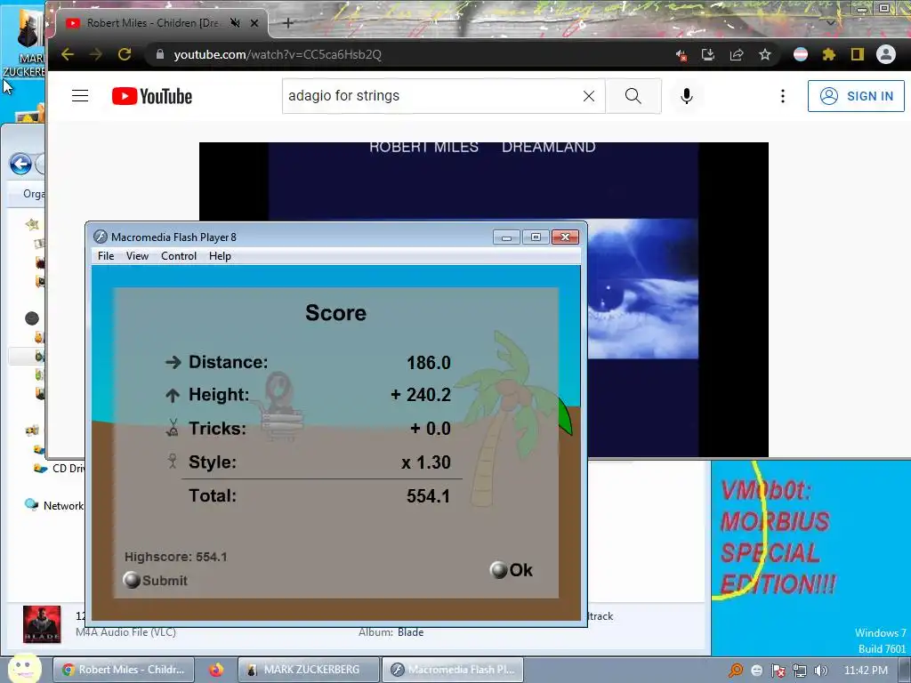Click the MARK ZUCKERBERG desktop icon
The image size is (911, 683).
24,44
